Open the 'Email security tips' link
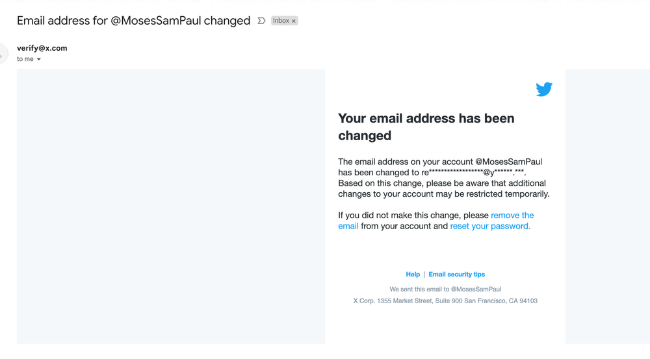650x359 pixels. [456, 274]
